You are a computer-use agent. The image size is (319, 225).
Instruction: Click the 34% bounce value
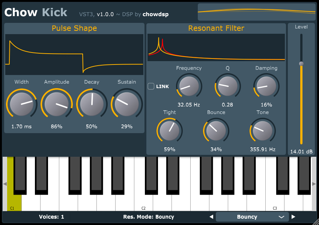(x=216, y=149)
